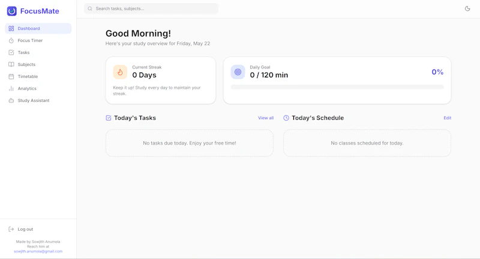Click the '0%' goal percentage
The width and height of the screenshot is (480, 259).
coord(437,72)
